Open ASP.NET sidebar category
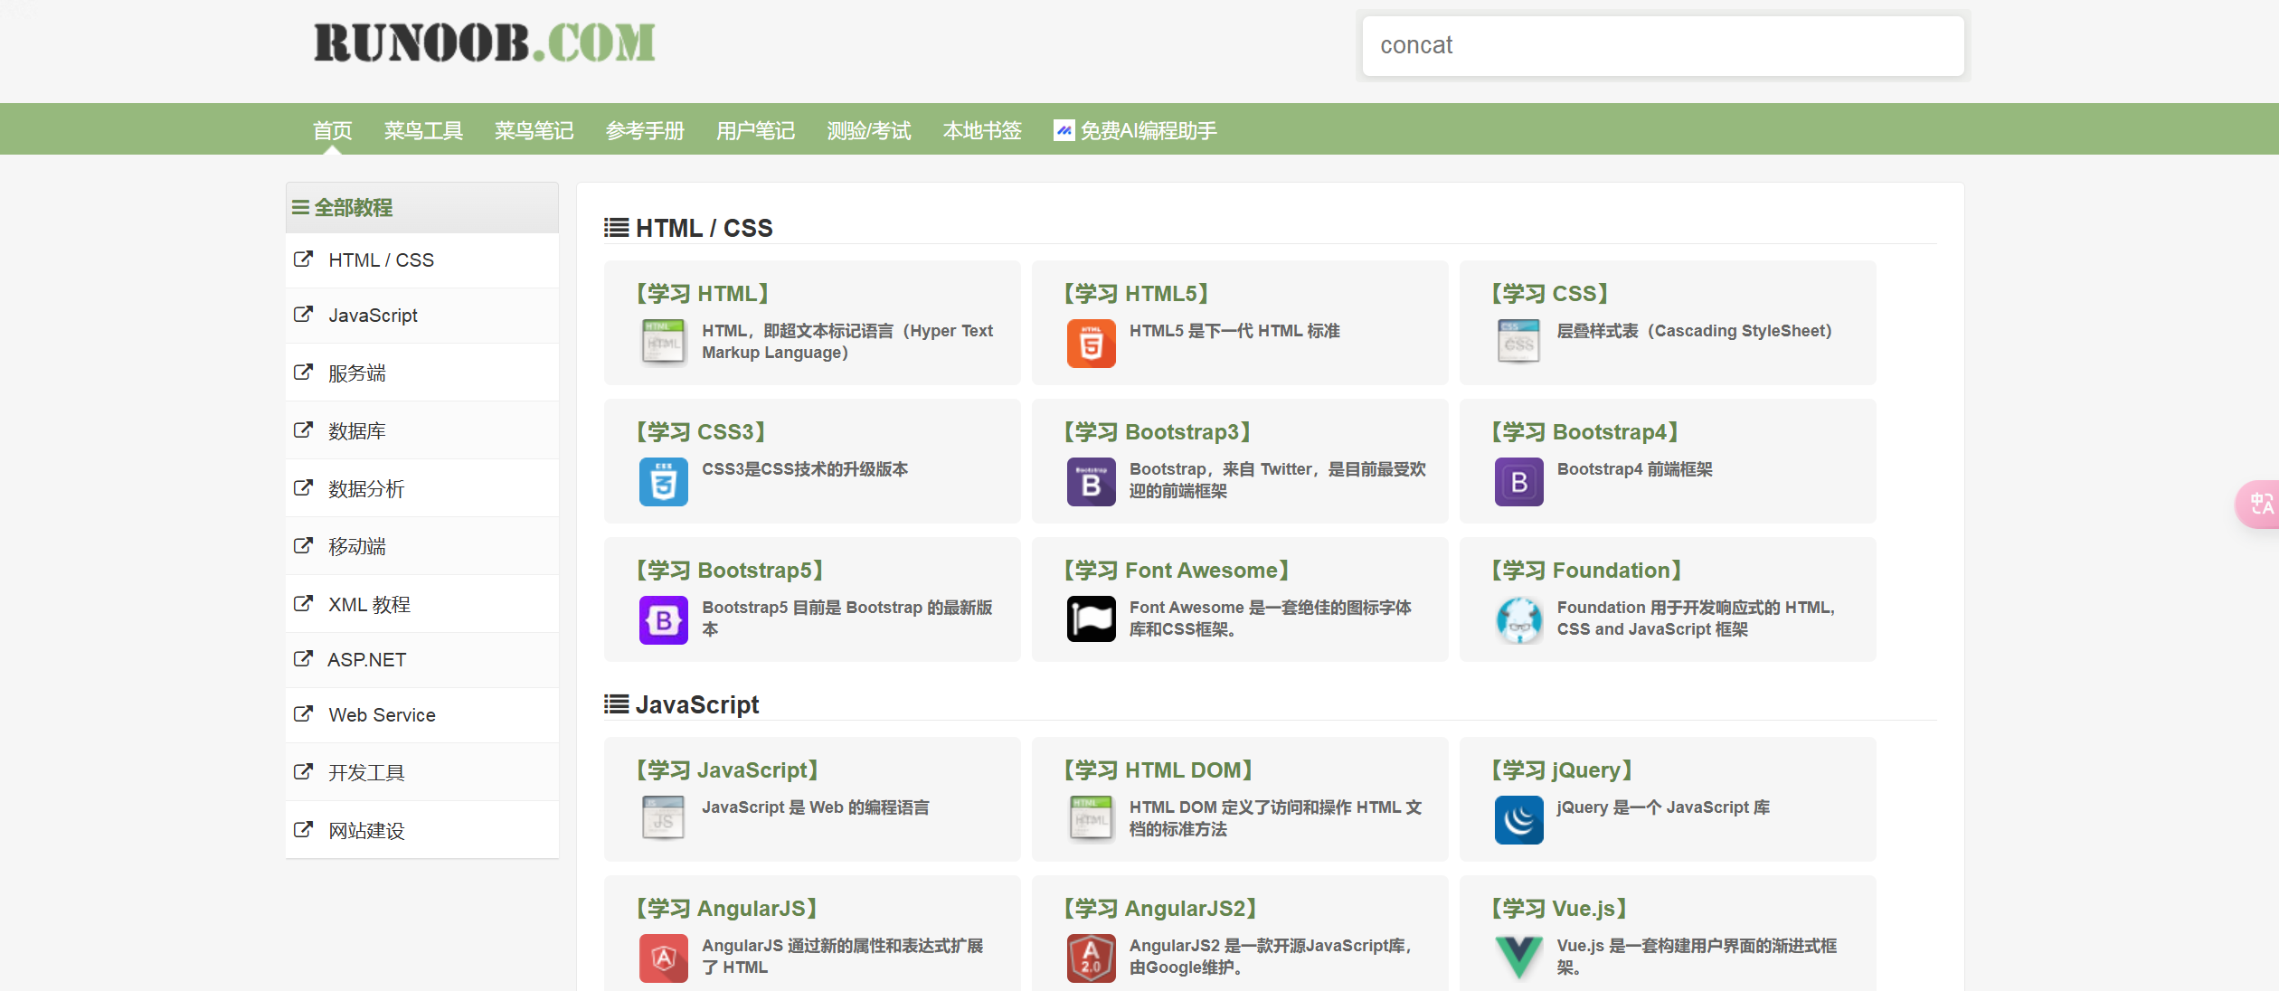Viewport: 2279px width, 991px height. (x=366, y=660)
